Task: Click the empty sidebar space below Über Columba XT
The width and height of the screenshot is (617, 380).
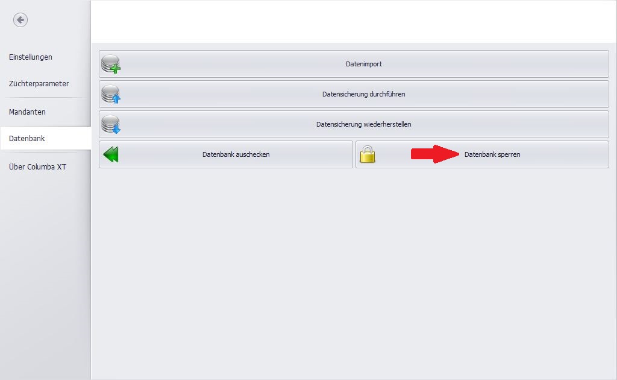Action: [45, 271]
